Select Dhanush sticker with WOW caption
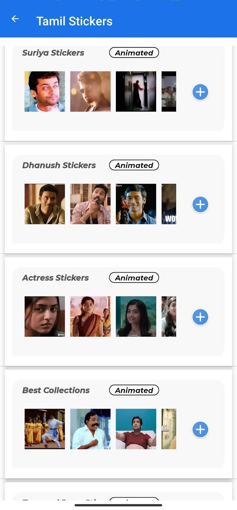The height and width of the screenshot is (510, 237). pos(169,204)
